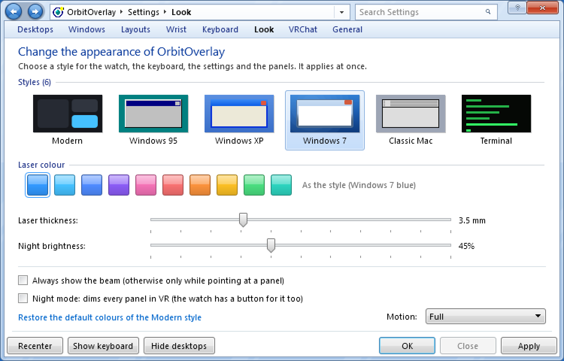Go back with the Back arrow button

(x=14, y=12)
